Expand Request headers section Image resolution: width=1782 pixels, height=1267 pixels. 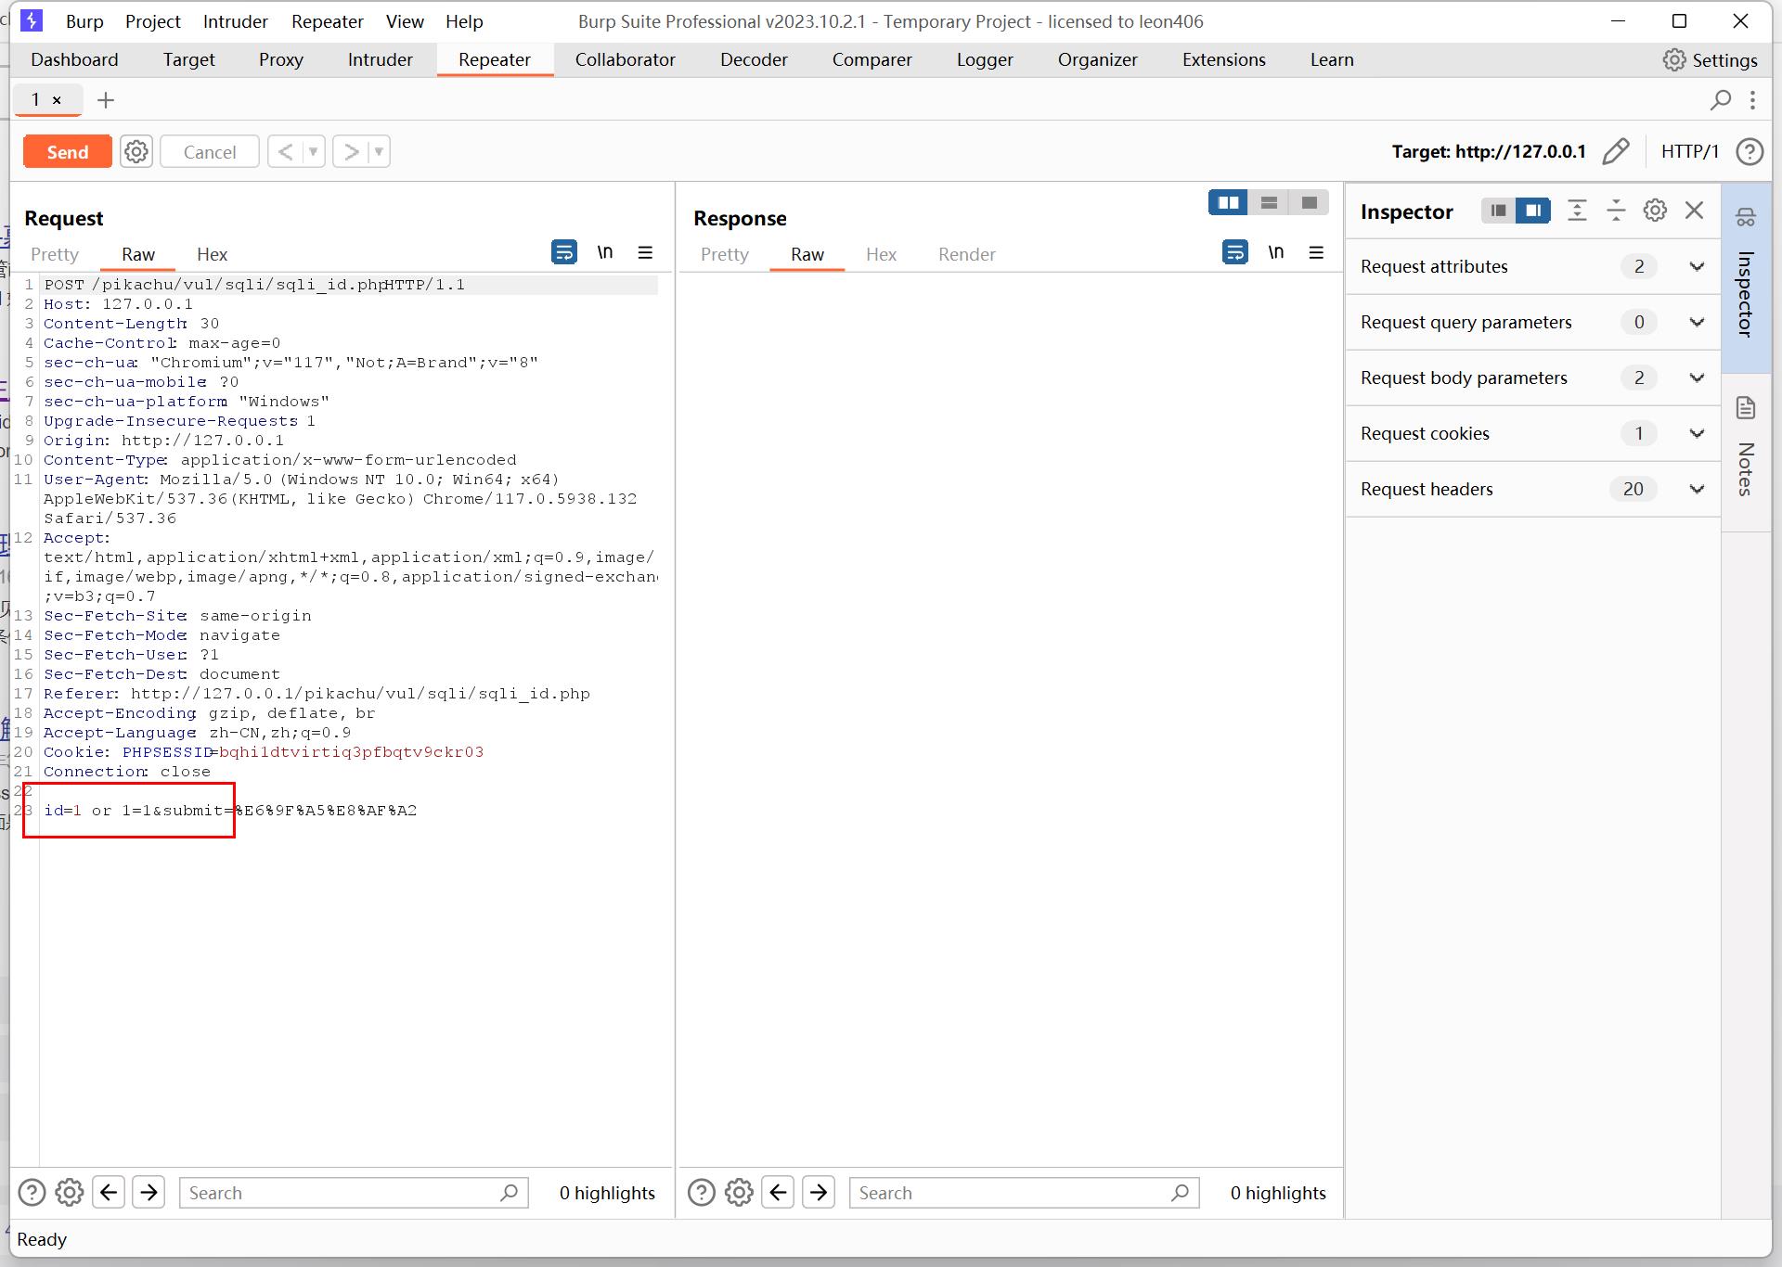[x=1533, y=490]
